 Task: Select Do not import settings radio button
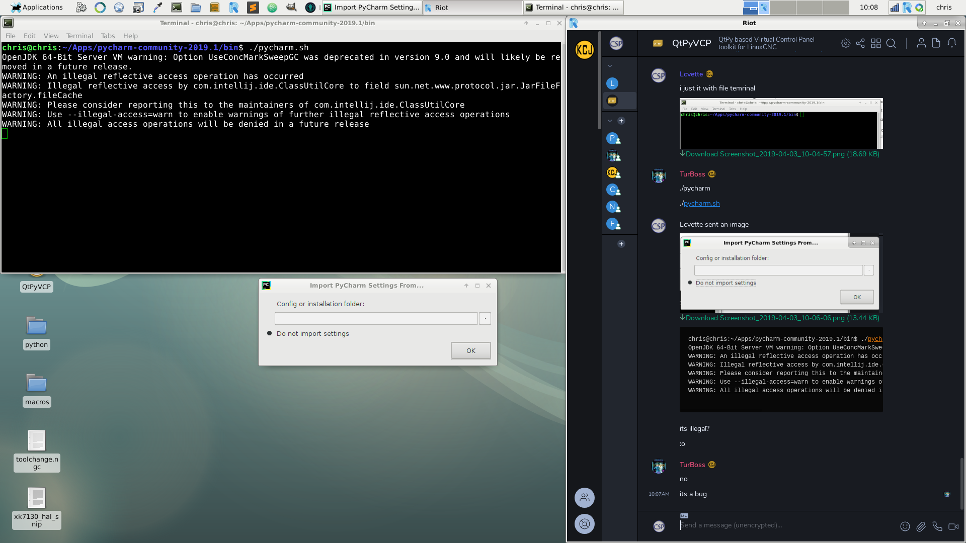coord(269,333)
